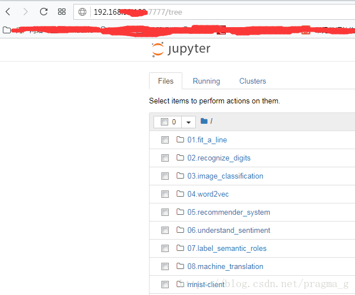Screen dimensions: 355x295
Task: Click the selected count '0' label
Action: click(174, 122)
